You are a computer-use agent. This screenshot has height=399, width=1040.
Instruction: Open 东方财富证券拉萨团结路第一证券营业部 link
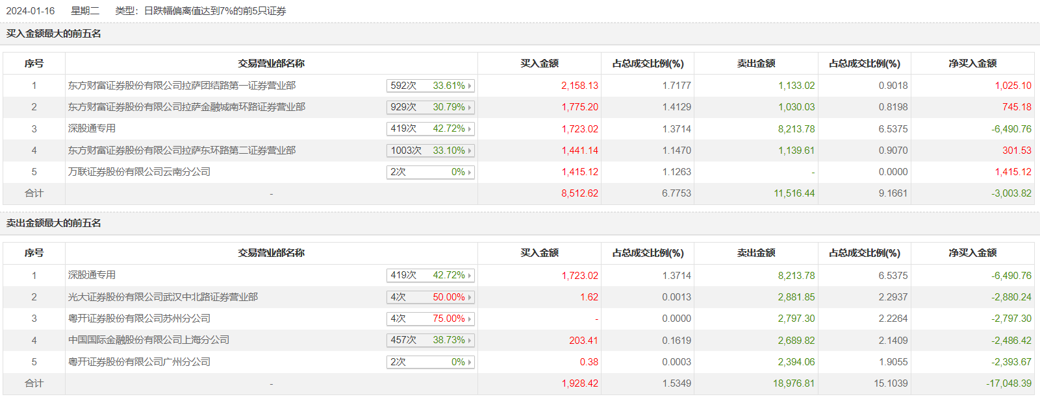182,86
